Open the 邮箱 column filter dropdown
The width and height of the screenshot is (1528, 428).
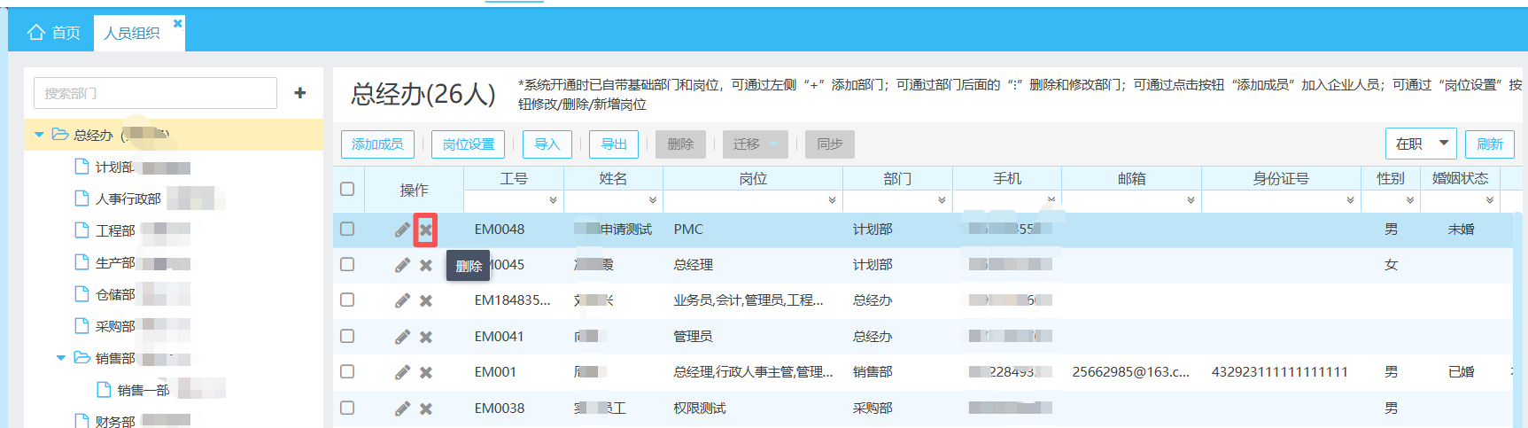point(1191,201)
